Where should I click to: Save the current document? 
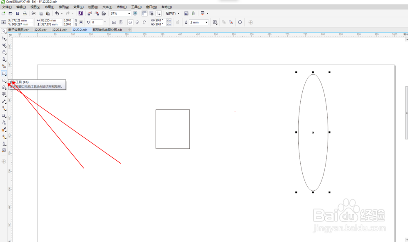click(x=18, y=13)
